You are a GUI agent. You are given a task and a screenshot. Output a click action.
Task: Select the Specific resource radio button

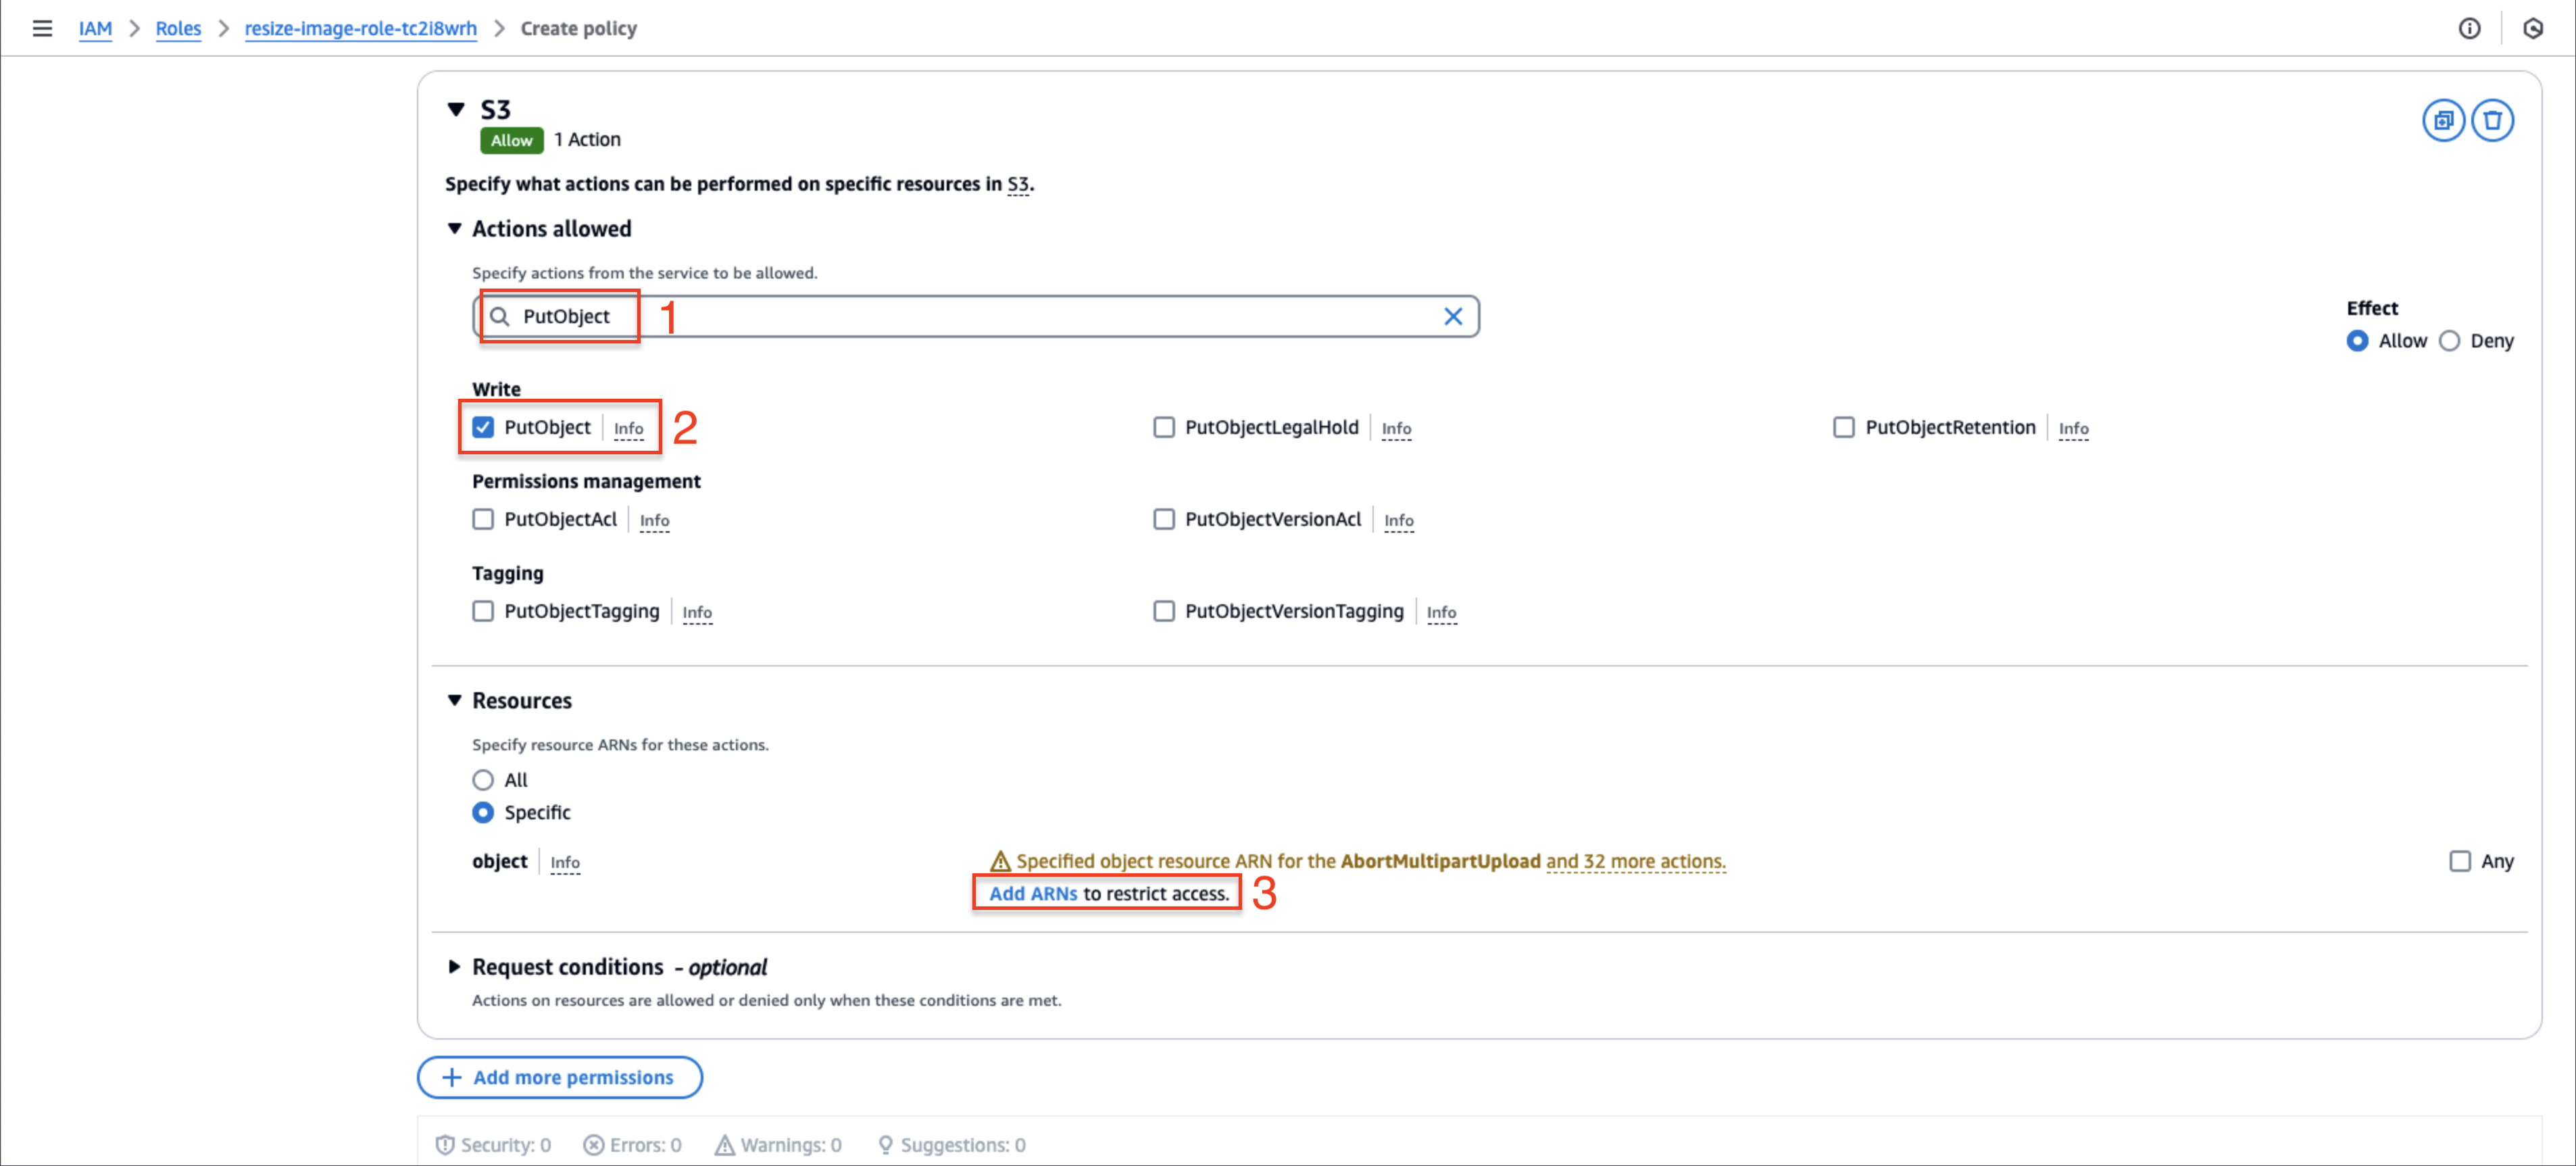coord(485,811)
